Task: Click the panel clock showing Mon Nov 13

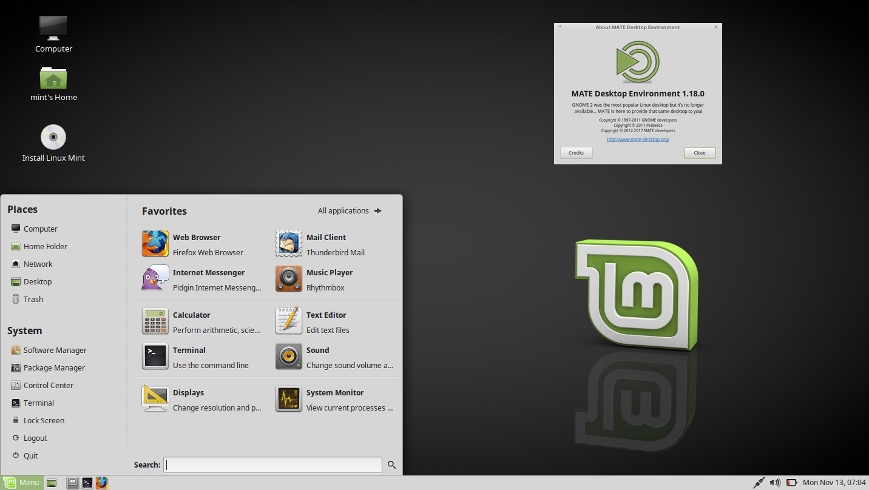Action: point(834,483)
